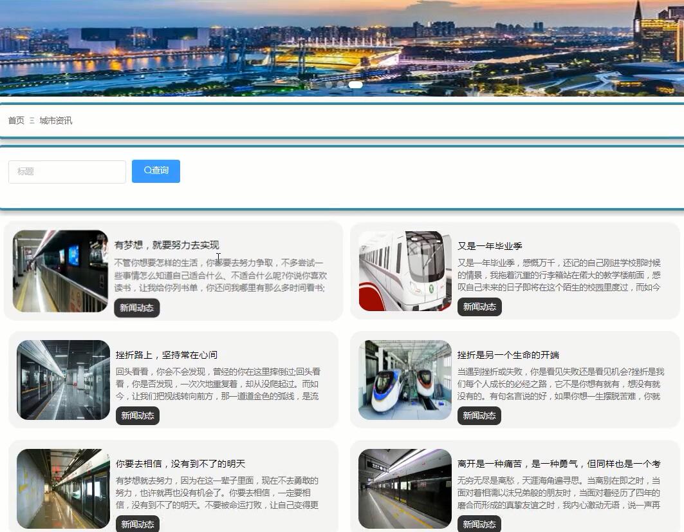Click the 新闻动态 tag under 有梦想，就要努力去实现
The height and width of the screenshot is (532, 684).
(x=136, y=308)
